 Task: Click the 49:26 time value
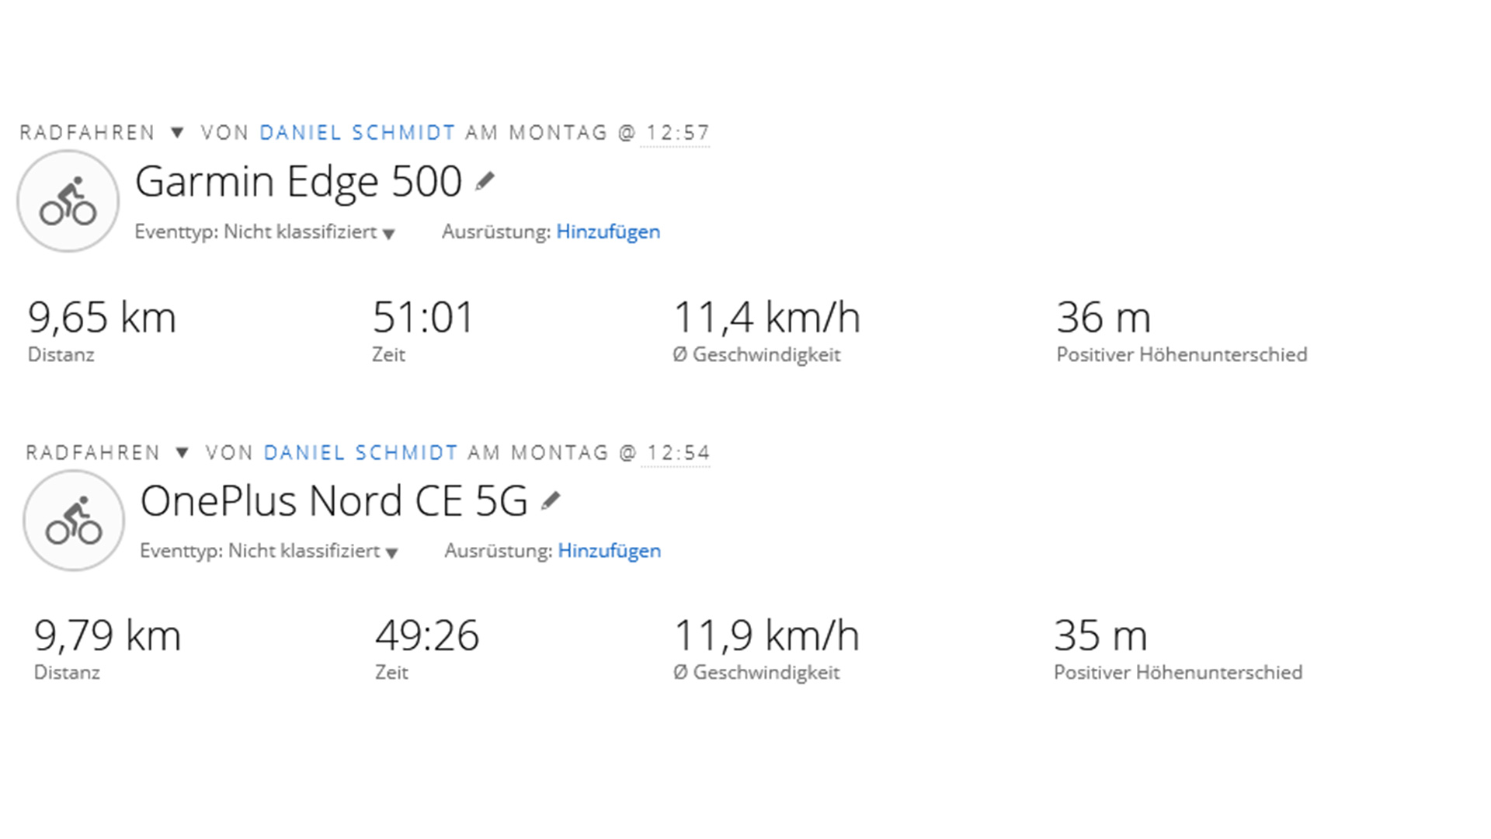(427, 636)
